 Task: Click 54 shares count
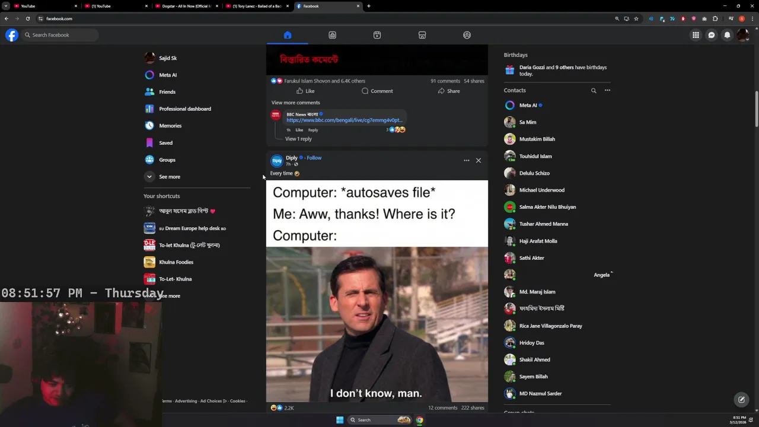474,81
